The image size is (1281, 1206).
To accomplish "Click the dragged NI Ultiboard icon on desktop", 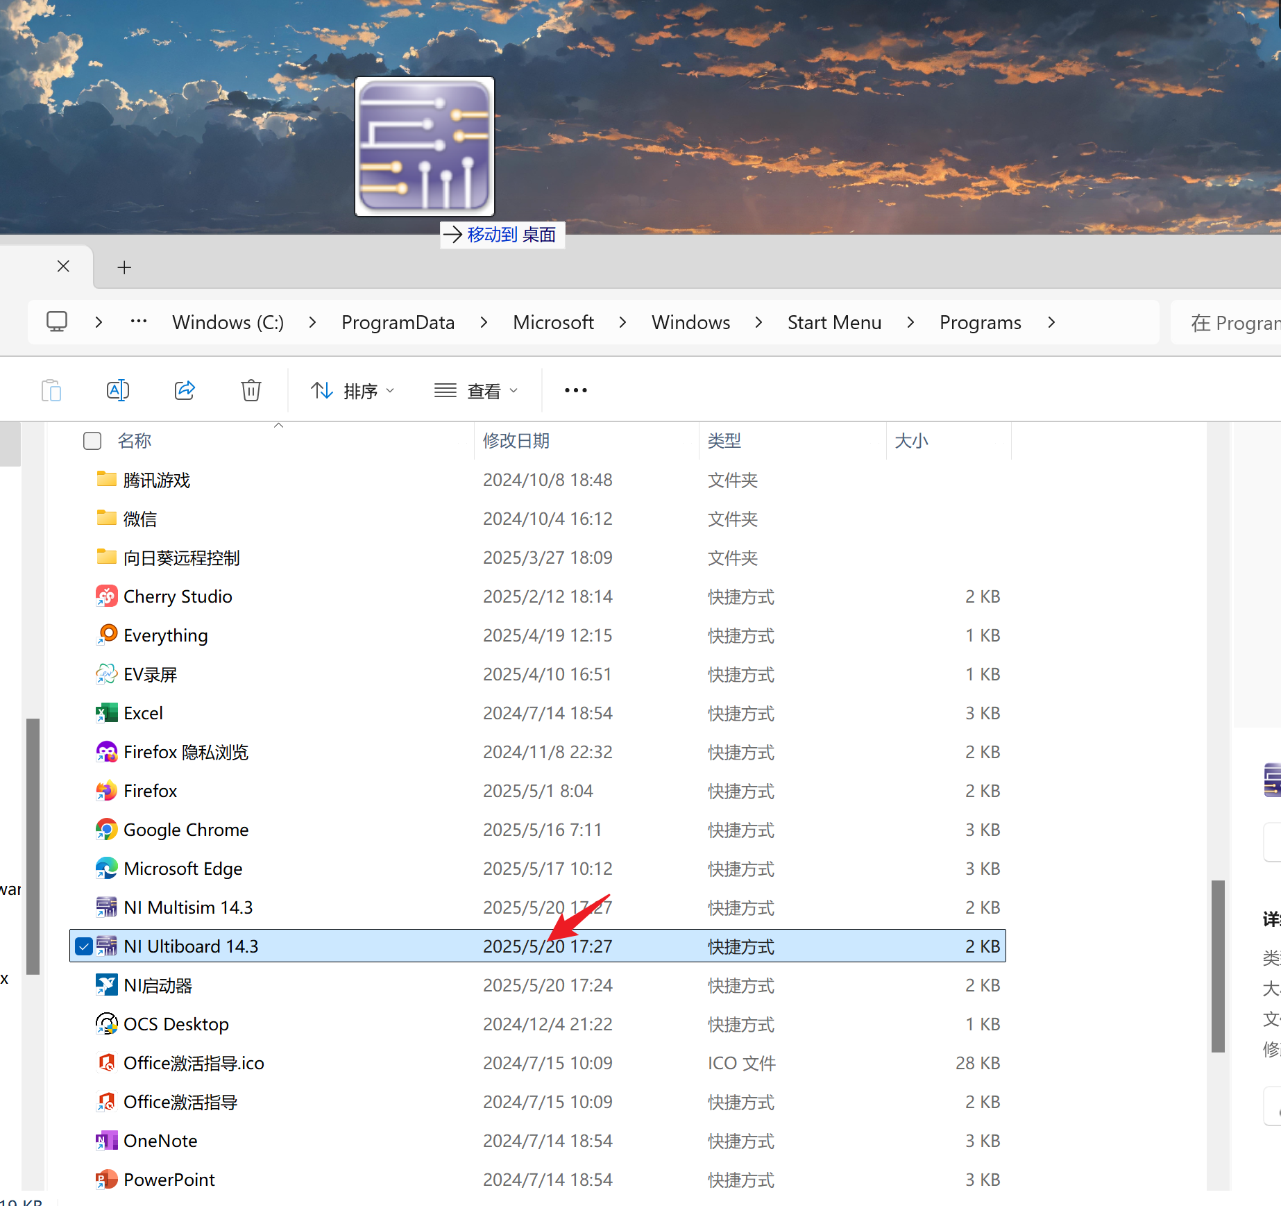I will [x=425, y=146].
